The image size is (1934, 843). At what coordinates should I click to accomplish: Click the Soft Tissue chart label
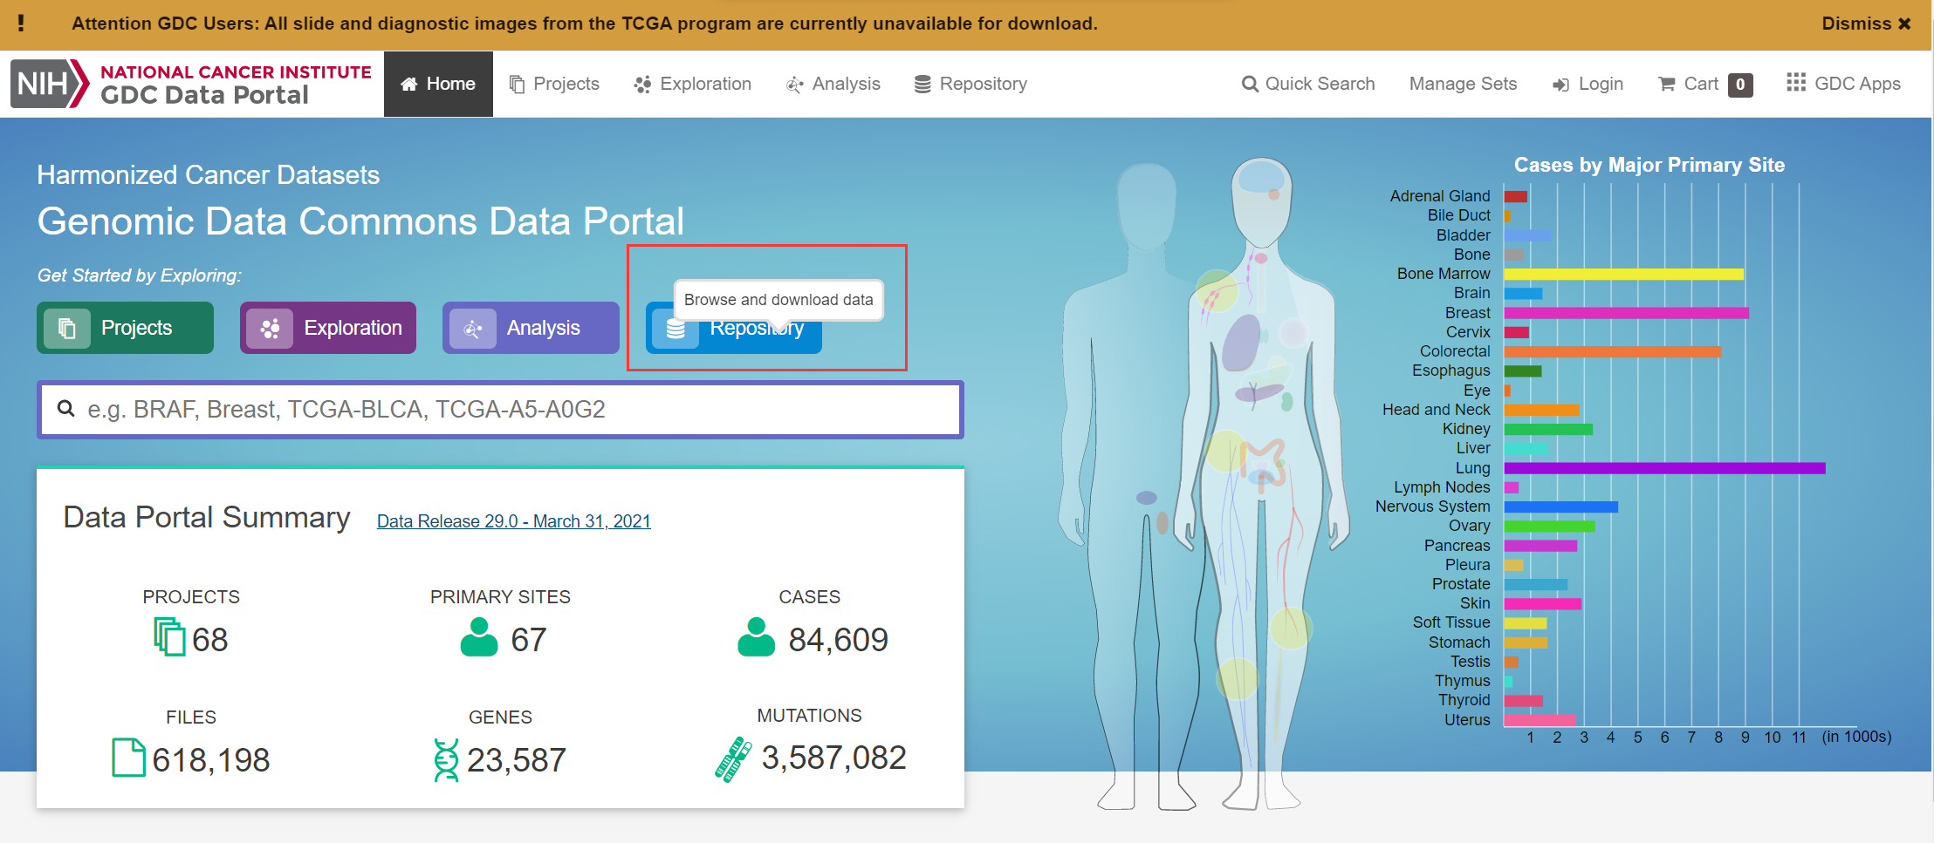(1451, 622)
